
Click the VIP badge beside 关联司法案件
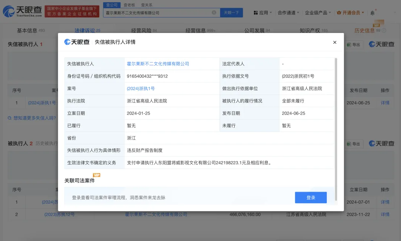pyautogui.click(x=97, y=175)
